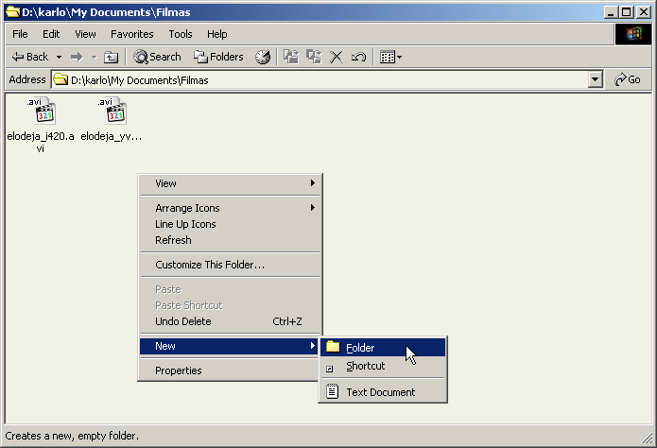657x448 pixels.
Task: Close the Filmas window
Action: 644,12
